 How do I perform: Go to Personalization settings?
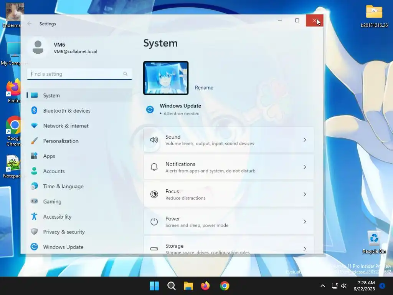click(79, 141)
